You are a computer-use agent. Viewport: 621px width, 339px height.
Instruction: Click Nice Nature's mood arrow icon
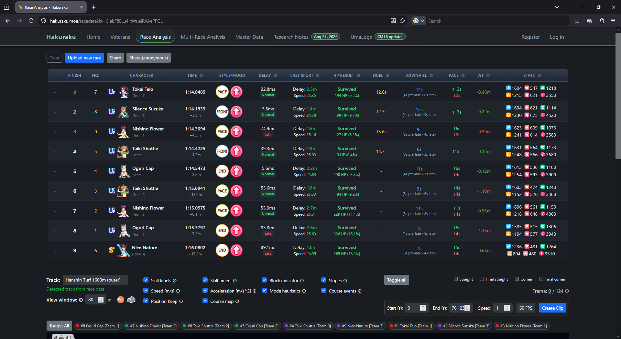(236, 250)
